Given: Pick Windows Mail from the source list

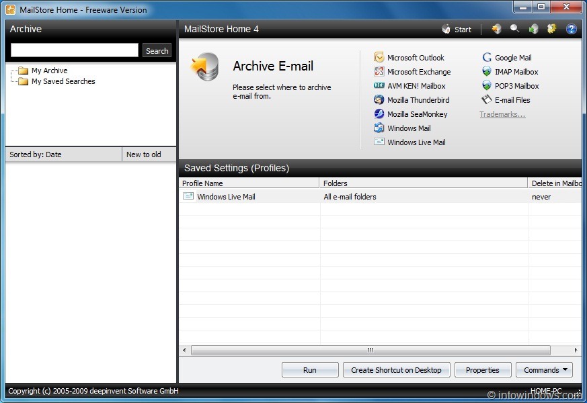Looking at the screenshot, I should click(402, 128).
